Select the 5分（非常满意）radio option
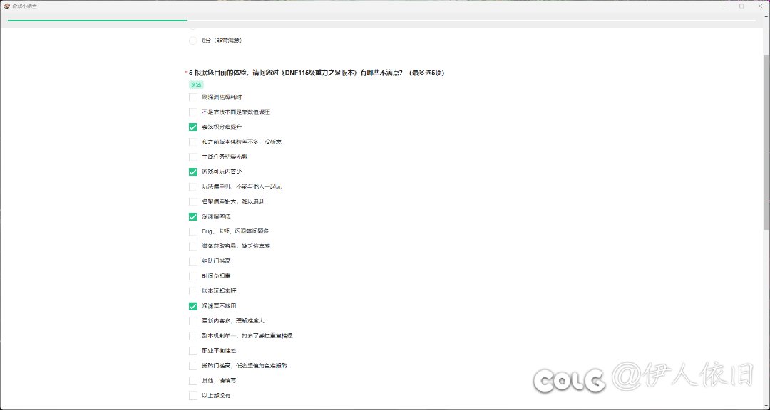Screen dimensions: 770x410 193,41
